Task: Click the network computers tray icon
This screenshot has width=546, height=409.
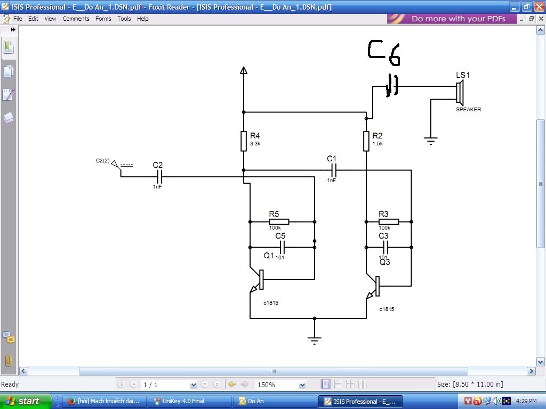Action: click(487, 401)
